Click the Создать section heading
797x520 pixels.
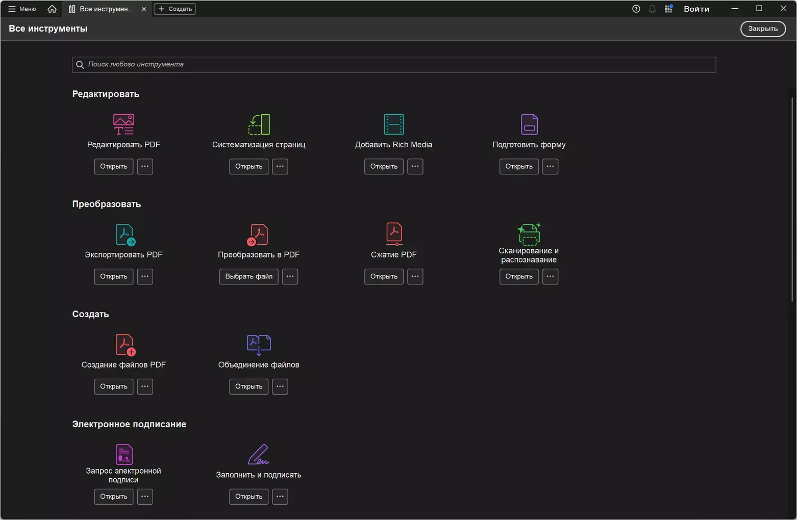pyautogui.click(x=90, y=314)
